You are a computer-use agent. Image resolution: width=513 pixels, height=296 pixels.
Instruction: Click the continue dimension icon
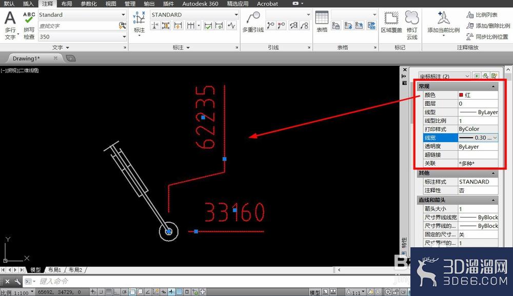[x=190, y=26]
